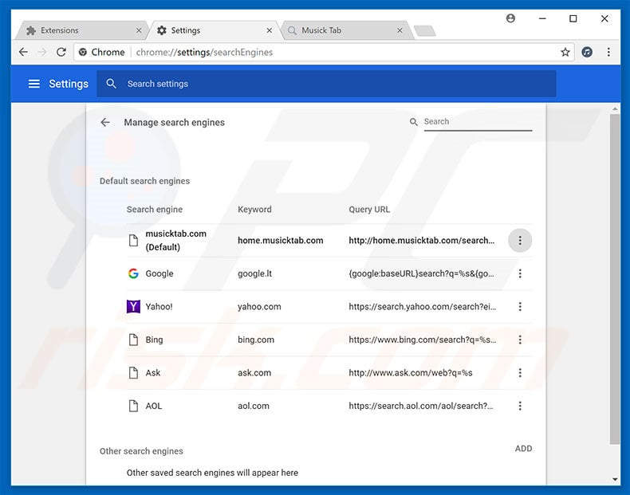630x495 pixels.
Task: Close the Extensions tab
Action: point(139,30)
